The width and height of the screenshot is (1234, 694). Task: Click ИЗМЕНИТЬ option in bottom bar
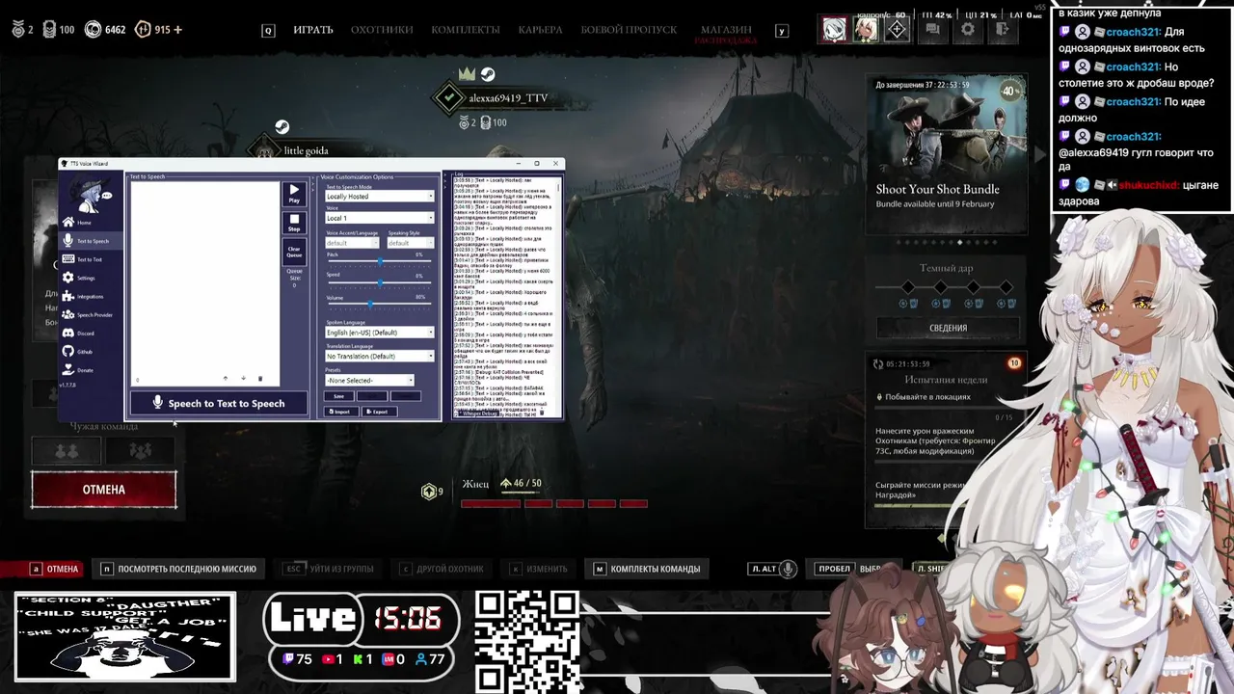[539, 569]
